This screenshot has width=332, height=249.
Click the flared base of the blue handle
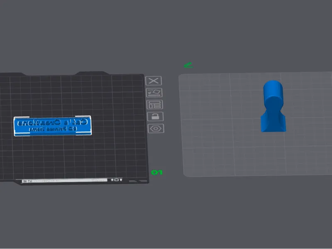tap(273, 123)
